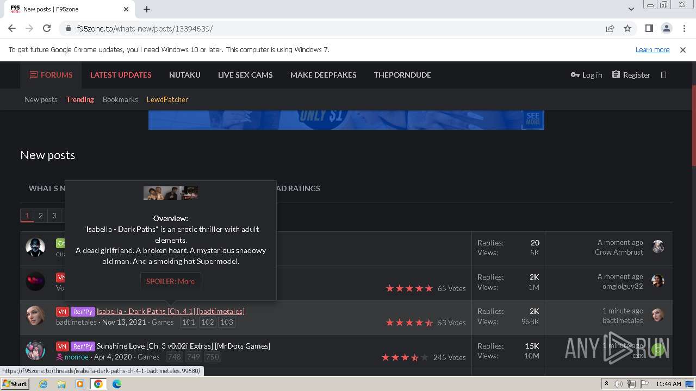This screenshot has height=391, width=696.
Task: Open the File Explorer taskbar icon
Action: (61, 384)
